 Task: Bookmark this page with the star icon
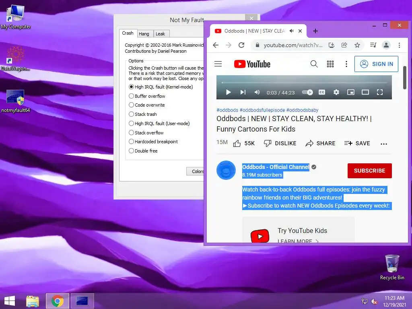tap(357, 45)
